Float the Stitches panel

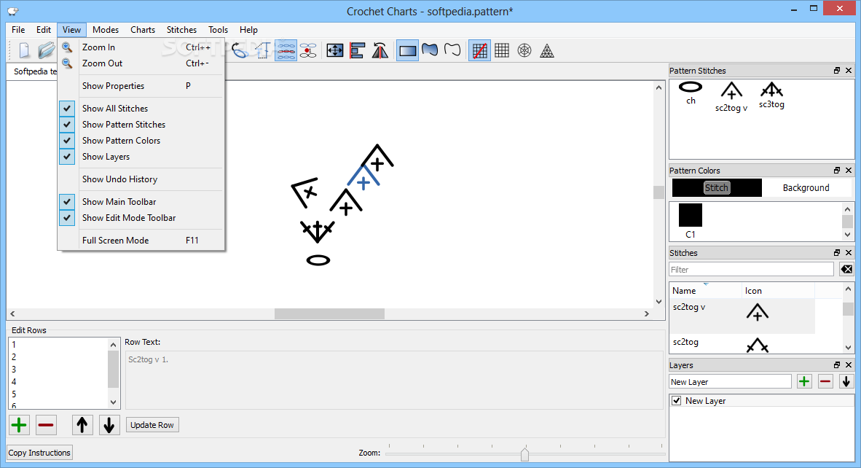[x=837, y=253]
